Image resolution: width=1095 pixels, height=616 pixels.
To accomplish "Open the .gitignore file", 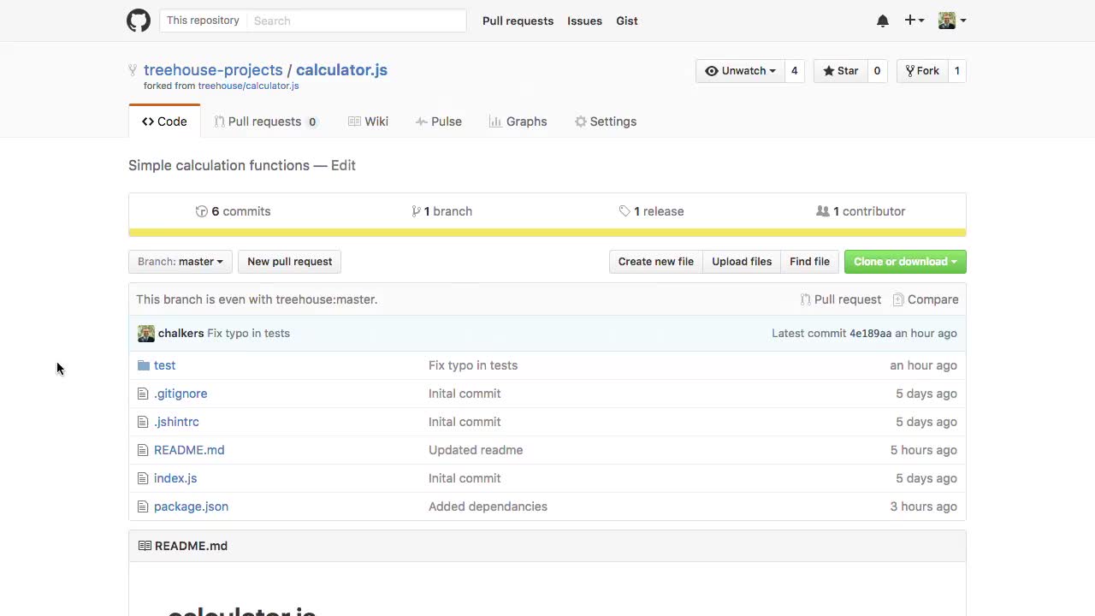I will [x=181, y=394].
